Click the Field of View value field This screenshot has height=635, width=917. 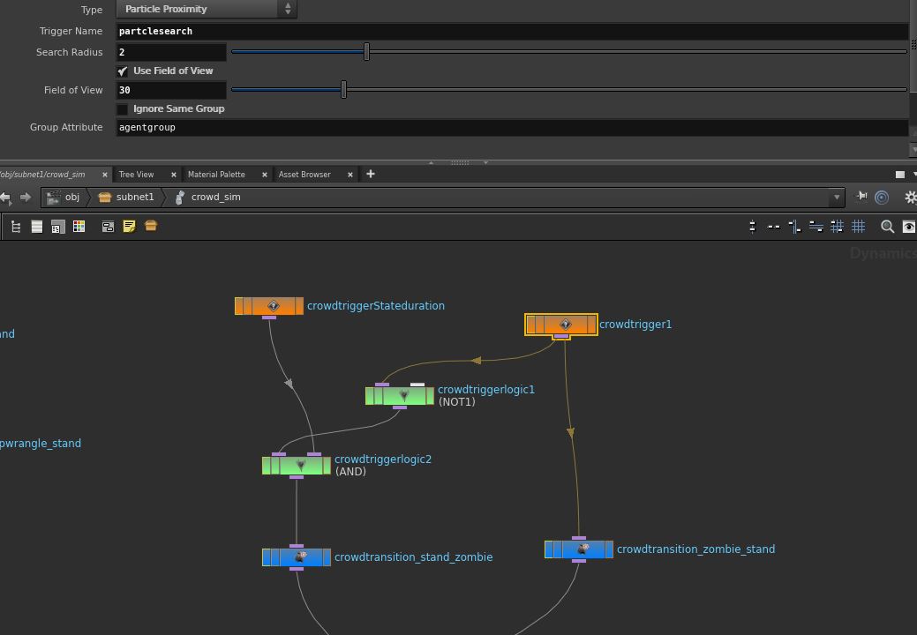[171, 90]
